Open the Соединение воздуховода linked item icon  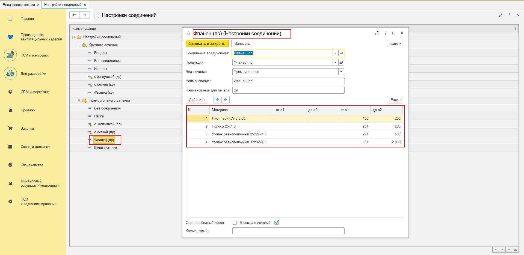click(x=341, y=53)
